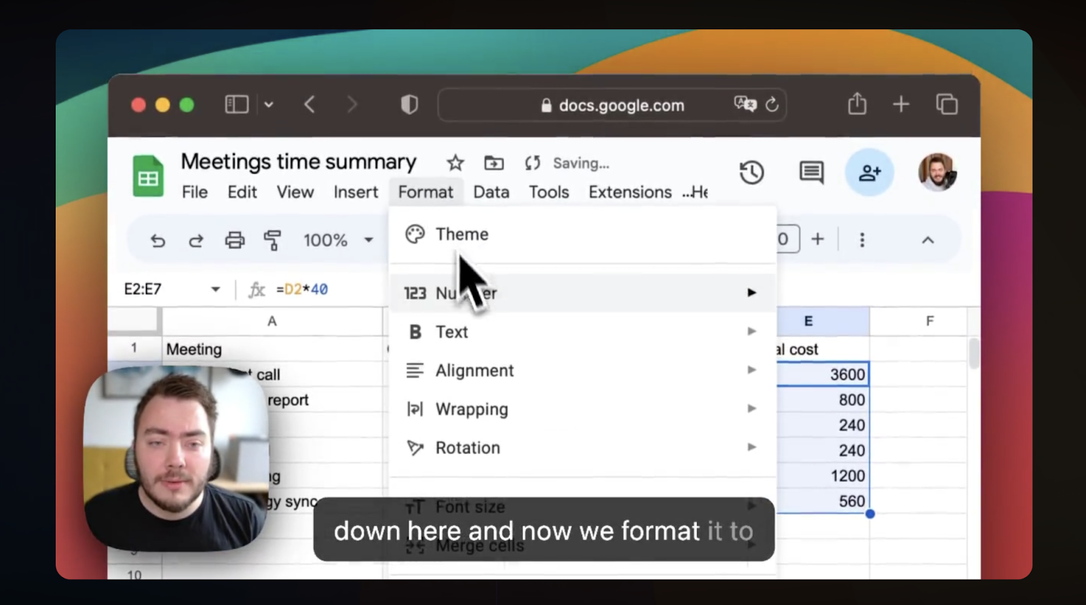Screen dimensions: 1086x605
Task: Open version history clock icon
Action: tap(751, 172)
